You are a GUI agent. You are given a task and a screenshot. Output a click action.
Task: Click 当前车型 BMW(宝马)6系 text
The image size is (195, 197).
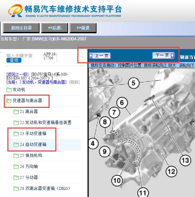point(43,39)
